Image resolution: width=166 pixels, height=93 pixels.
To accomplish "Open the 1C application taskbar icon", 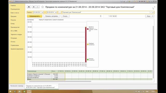I will coord(29,91).
